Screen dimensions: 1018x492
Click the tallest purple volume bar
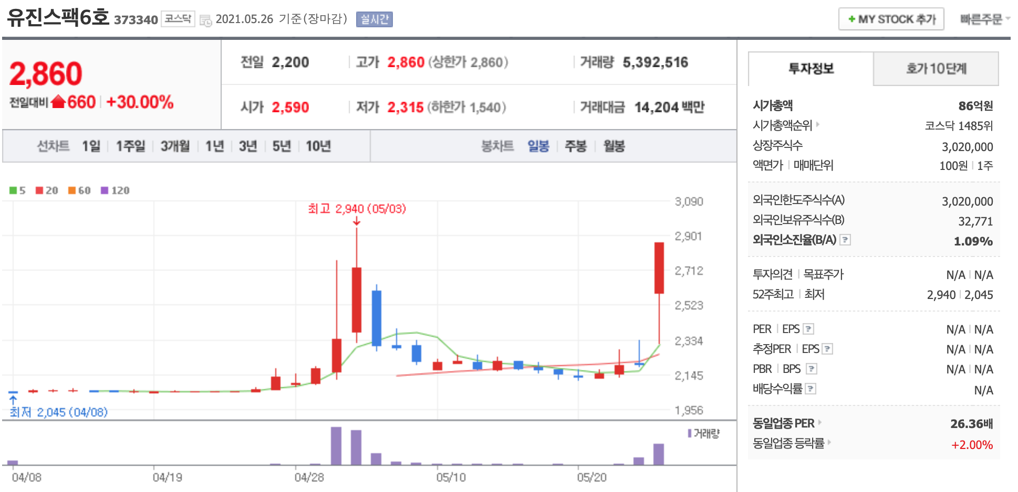[336, 446]
